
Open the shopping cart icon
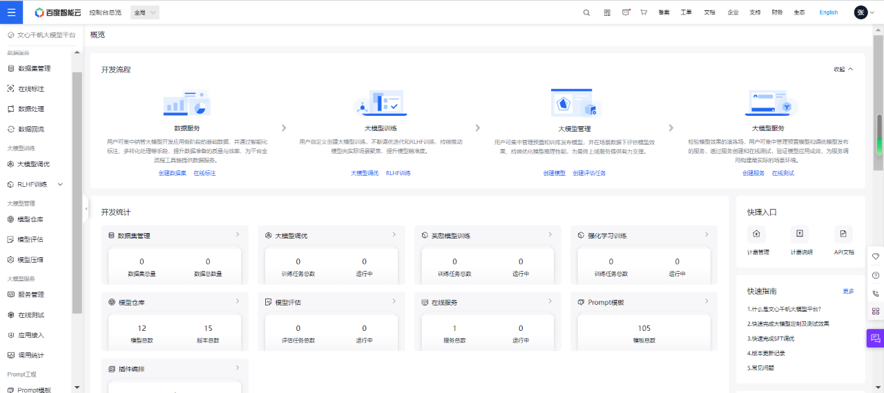pos(644,12)
